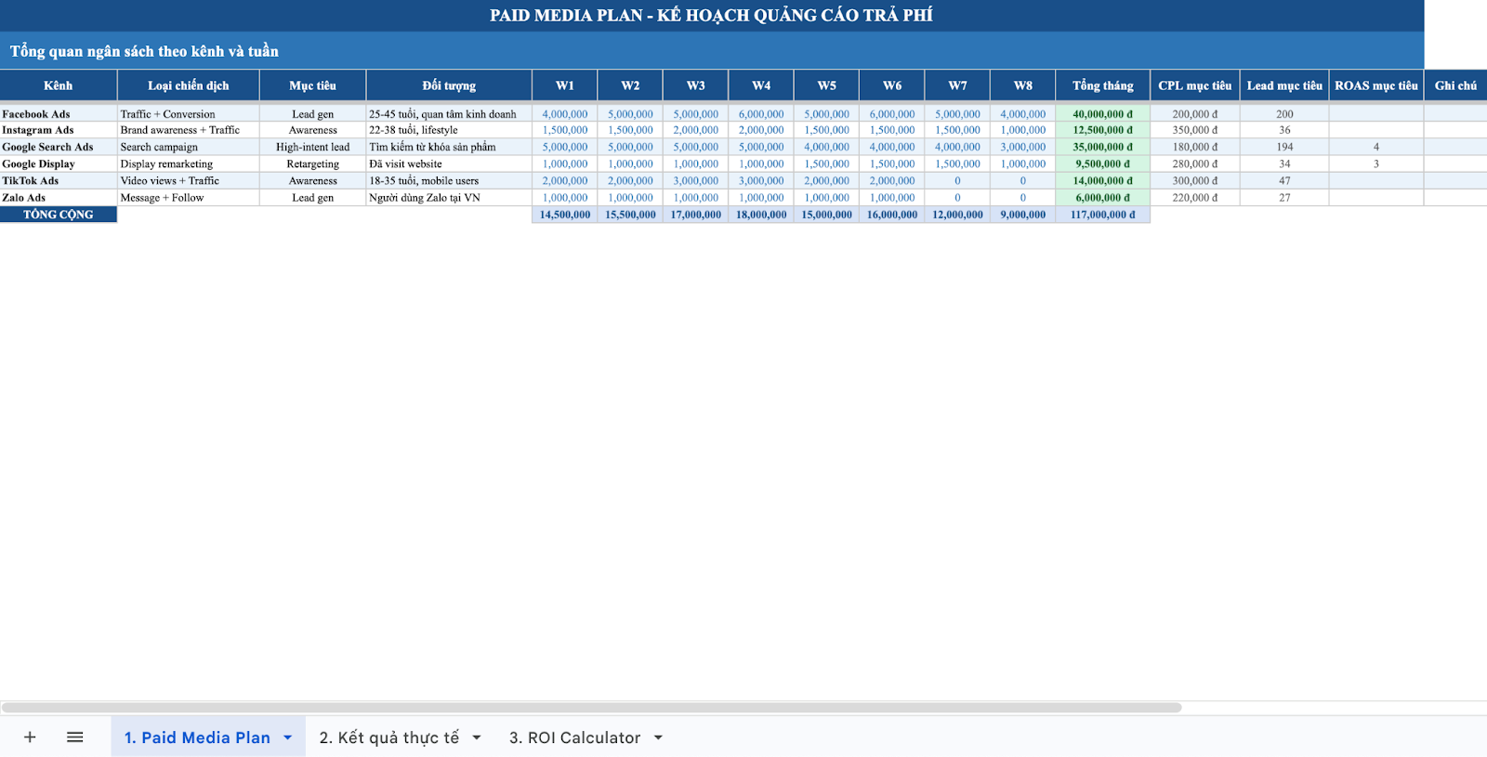The width and height of the screenshot is (1487, 757).
Task: Select the Display remarketing campaign cell
Action: click(188, 164)
